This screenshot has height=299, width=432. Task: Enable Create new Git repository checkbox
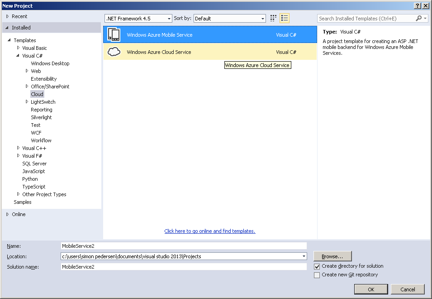tap(317, 275)
